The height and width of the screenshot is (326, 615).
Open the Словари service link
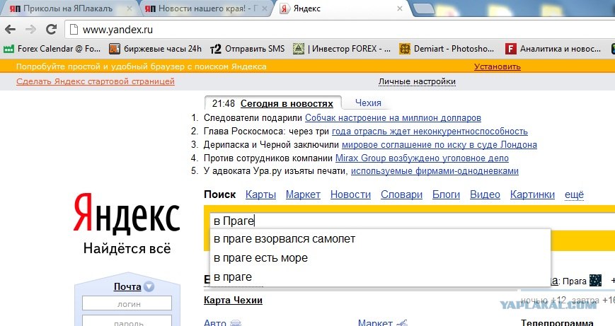(402, 194)
